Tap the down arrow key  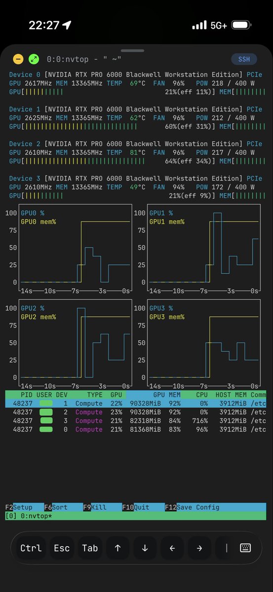coord(145,548)
